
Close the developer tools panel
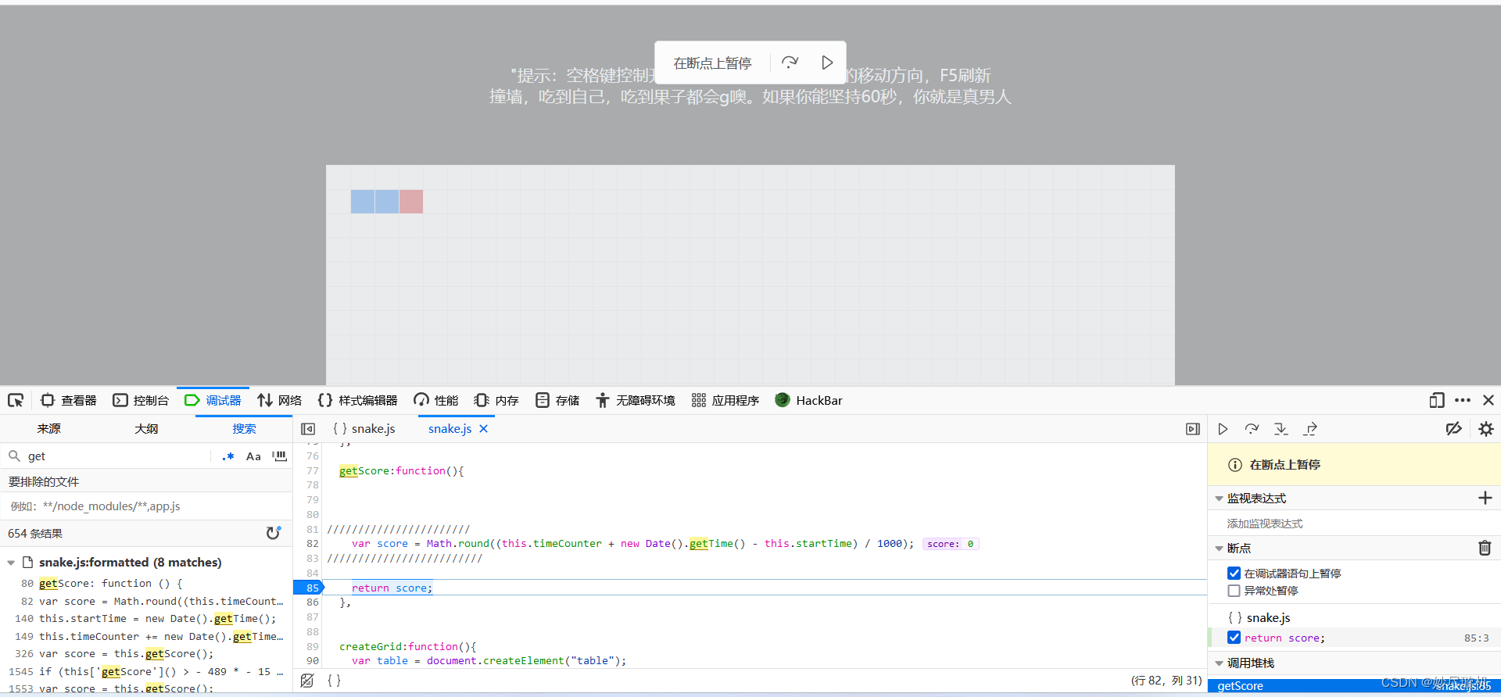[x=1488, y=401]
